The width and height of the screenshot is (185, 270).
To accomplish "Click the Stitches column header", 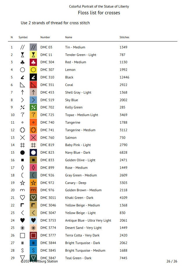I will [124, 37].
